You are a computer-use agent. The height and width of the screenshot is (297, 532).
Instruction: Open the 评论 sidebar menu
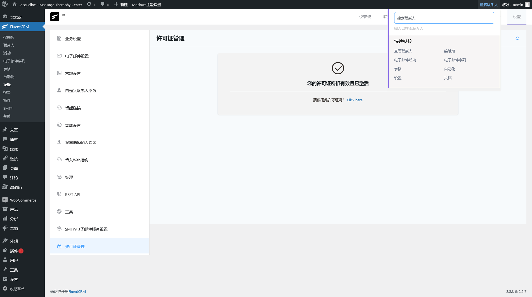(x=22, y=178)
